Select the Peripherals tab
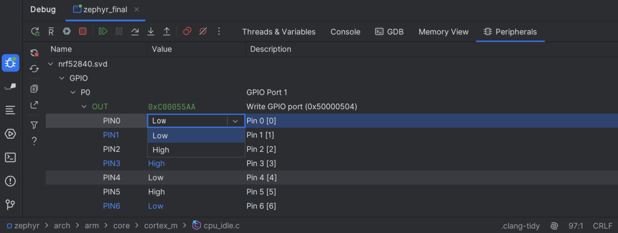The width and height of the screenshot is (618, 233). tap(510, 32)
